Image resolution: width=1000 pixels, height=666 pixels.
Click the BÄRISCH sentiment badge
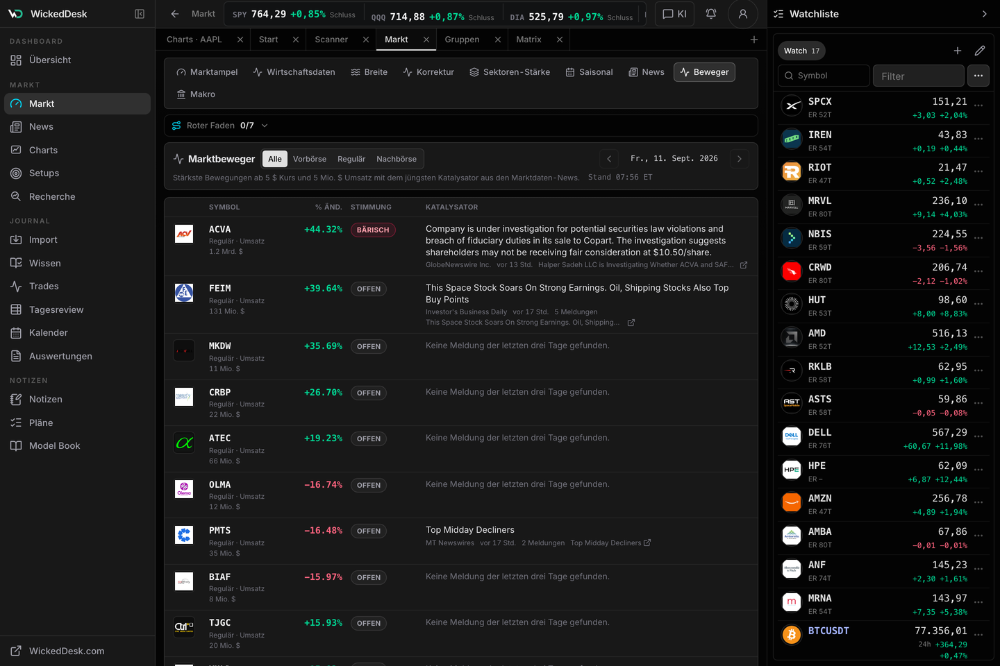tap(373, 230)
